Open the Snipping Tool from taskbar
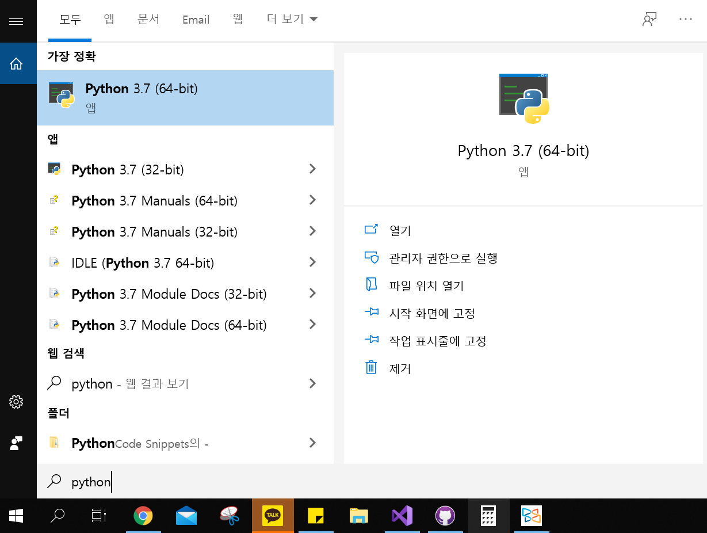Viewport: 707px width, 533px height. pyautogui.click(x=230, y=516)
